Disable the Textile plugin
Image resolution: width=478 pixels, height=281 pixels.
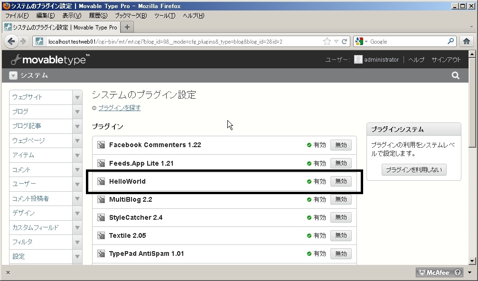coord(341,235)
